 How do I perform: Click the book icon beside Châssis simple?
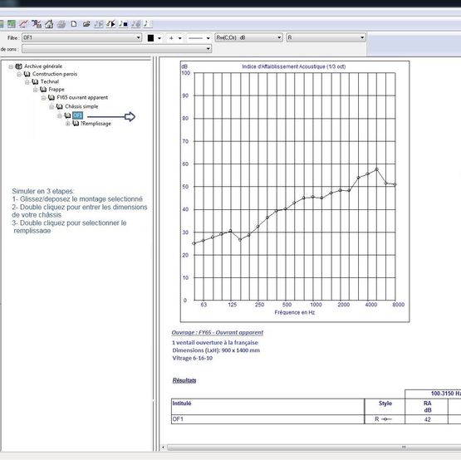click(x=59, y=106)
